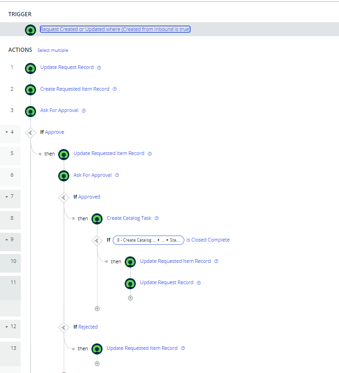
Task: Collapse step 7 using its arrow
Action: [6, 197]
